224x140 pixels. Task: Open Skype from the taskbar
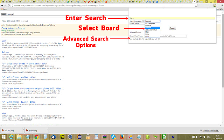113,137
